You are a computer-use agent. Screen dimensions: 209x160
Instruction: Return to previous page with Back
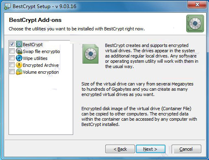pos(120,149)
